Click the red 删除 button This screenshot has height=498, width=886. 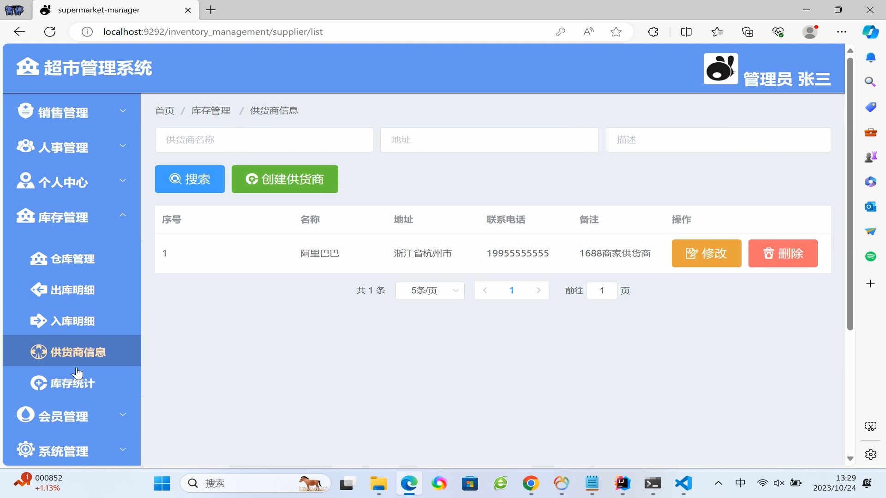click(783, 254)
